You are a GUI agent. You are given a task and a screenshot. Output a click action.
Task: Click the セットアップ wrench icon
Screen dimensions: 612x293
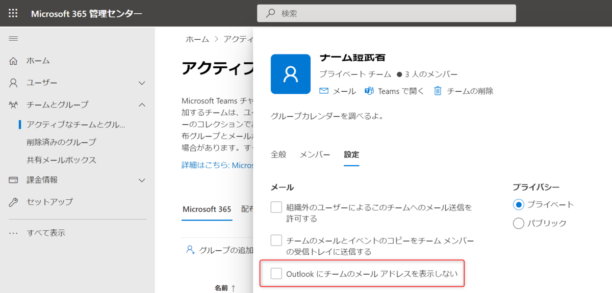click(14, 202)
